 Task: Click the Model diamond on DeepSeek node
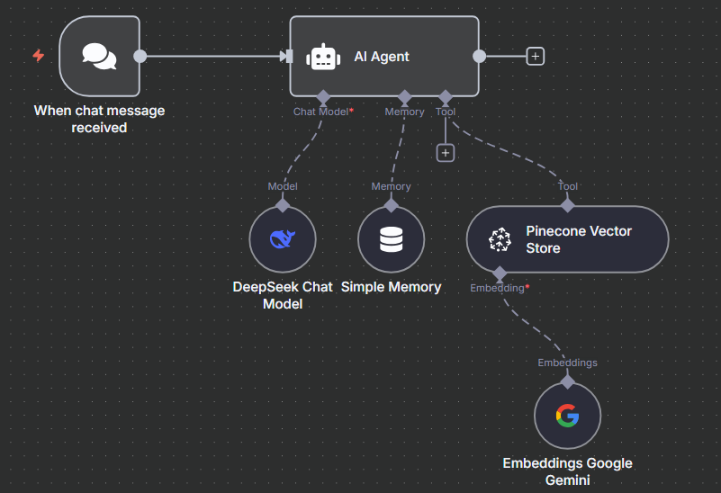tap(283, 205)
